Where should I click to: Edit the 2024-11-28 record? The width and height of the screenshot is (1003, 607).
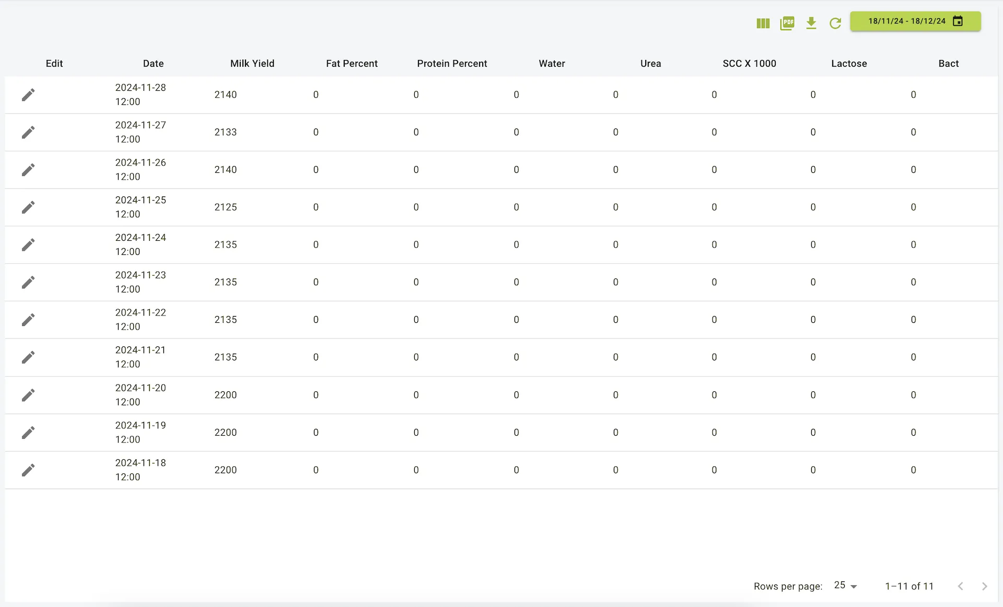[29, 95]
